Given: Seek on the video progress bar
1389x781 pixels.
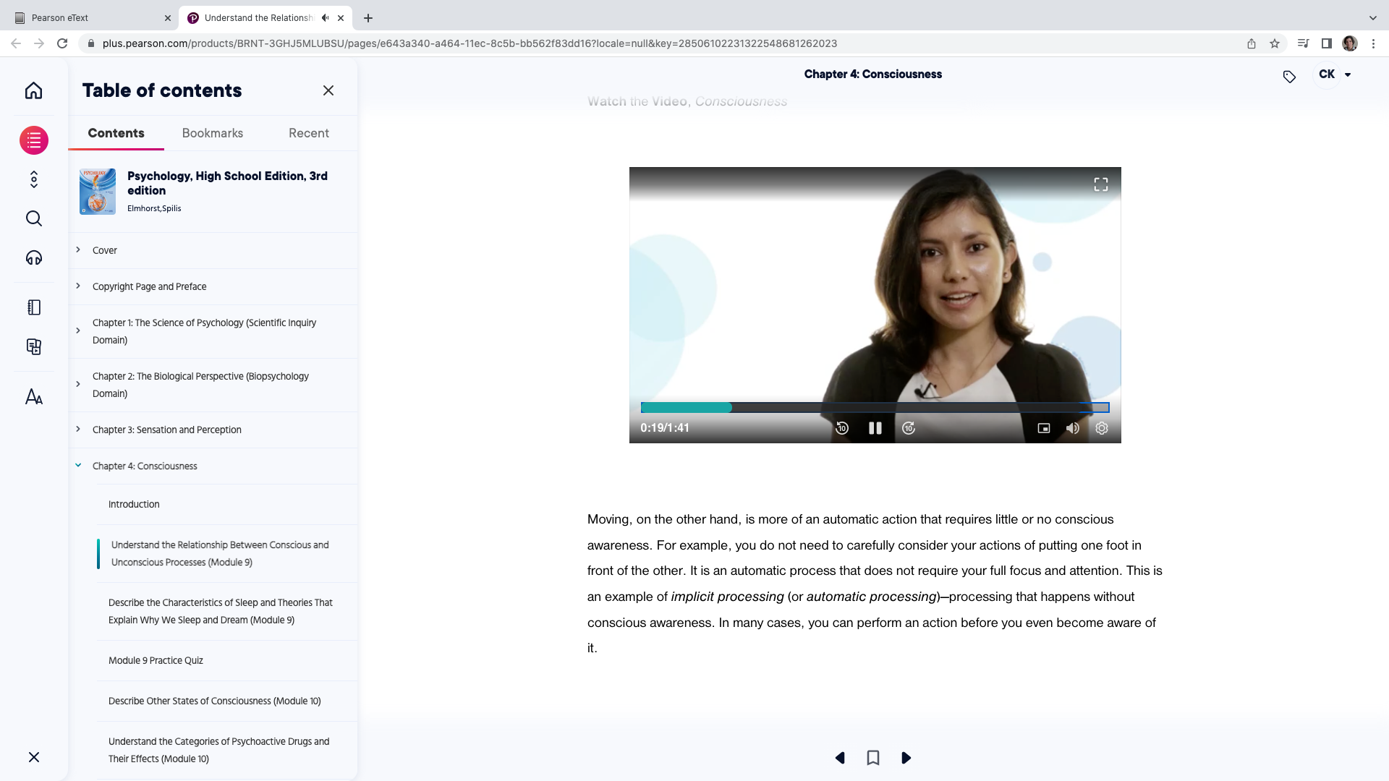Looking at the screenshot, I should pyautogui.click(x=875, y=408).
